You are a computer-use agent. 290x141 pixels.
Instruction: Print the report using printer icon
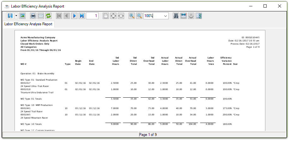click(33, 16)
